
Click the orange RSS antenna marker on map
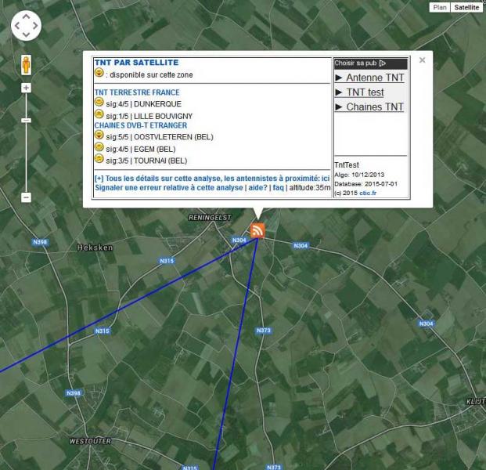click(x=257, y=230)
